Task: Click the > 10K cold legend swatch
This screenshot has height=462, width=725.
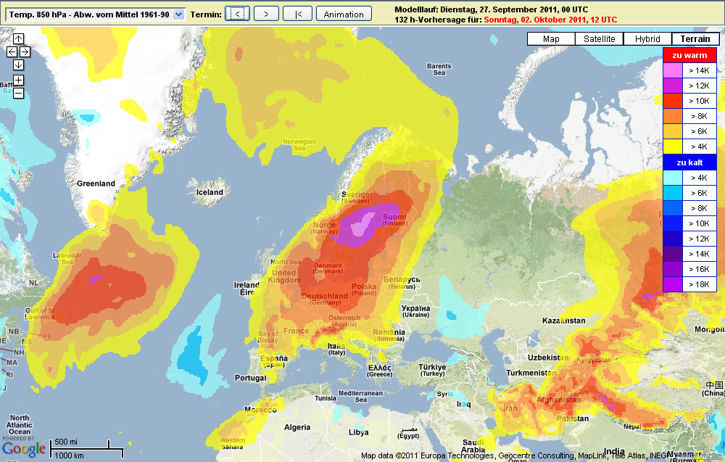Action: tap(673, 223)
